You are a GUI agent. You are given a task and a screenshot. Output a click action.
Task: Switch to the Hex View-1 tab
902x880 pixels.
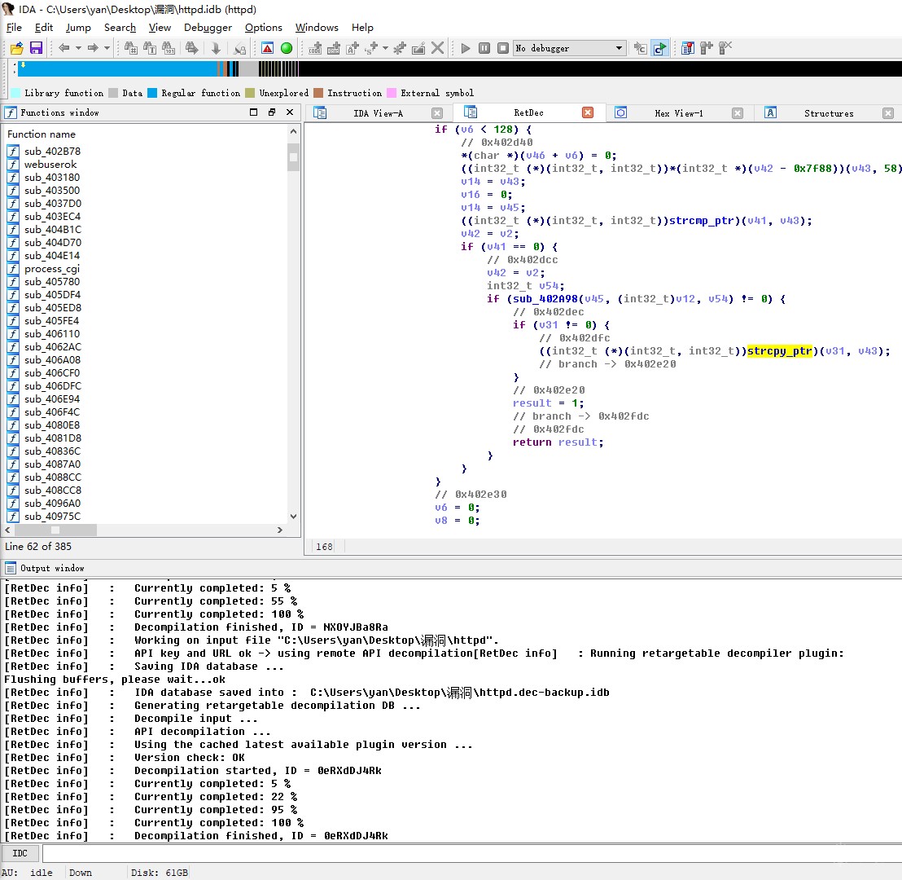678,113
